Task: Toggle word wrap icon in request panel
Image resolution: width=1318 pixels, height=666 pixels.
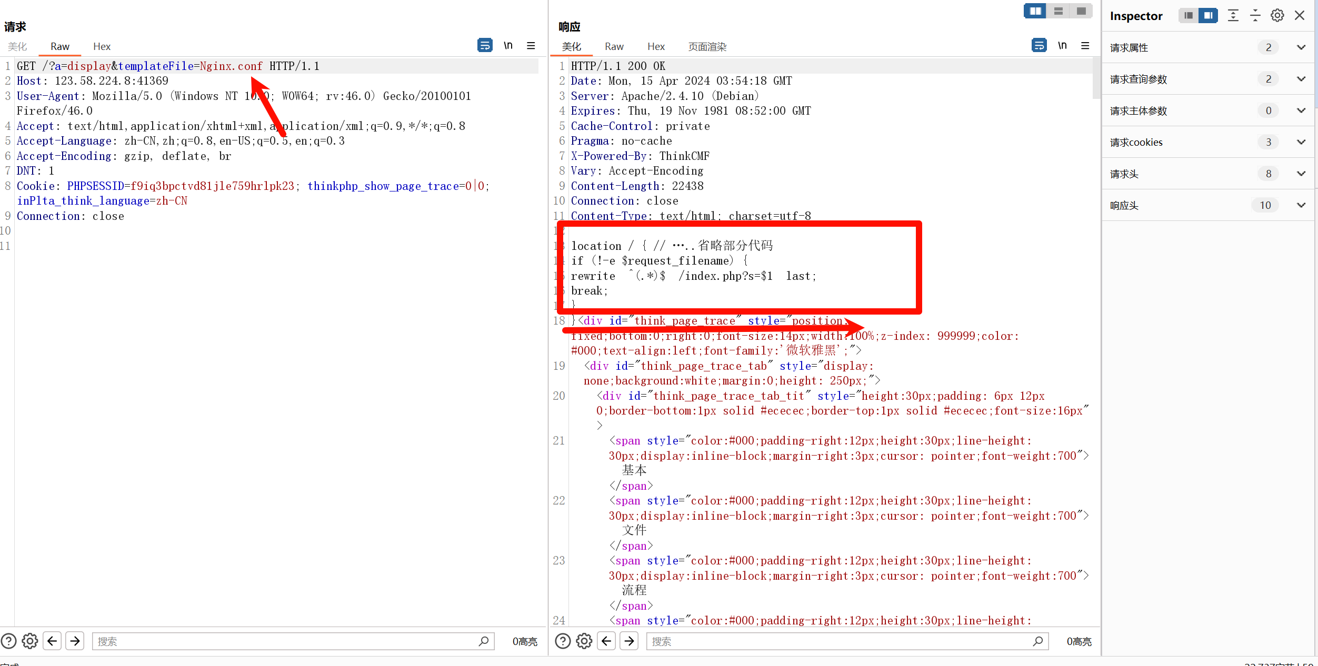Action: coord(484,46)
